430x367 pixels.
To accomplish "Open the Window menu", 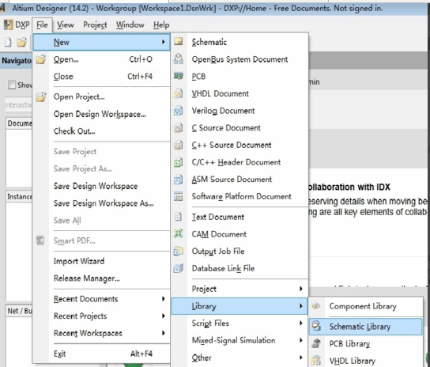I will 130,25.
